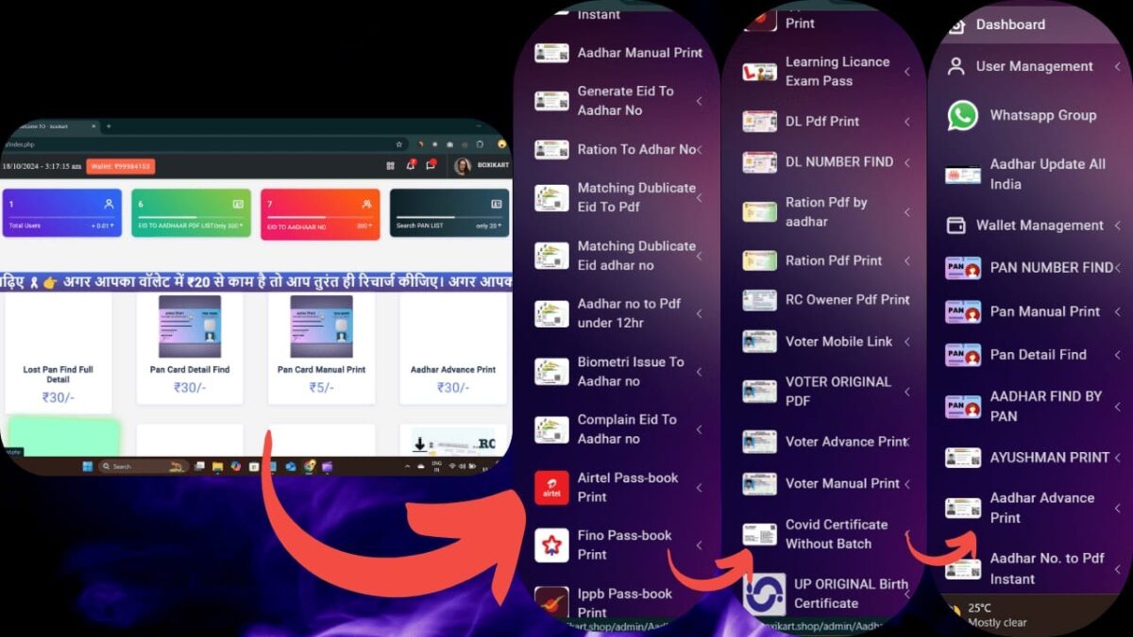Click the Aadhar Update All India icon
Viewport: 1133px width, 637px height.
pos(963,175)
